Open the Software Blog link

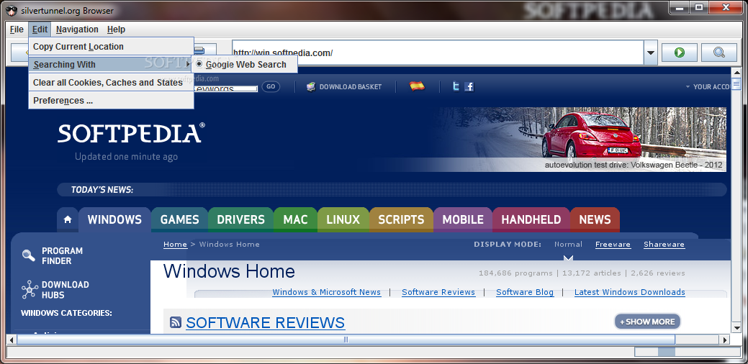point(525,292)
